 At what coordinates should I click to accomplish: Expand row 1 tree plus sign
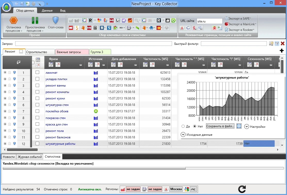click(5, 72)
